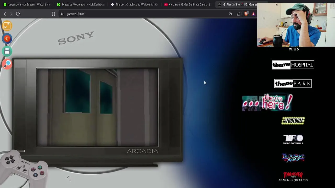Click the translate page icon
The width and height of the screenshot is (335, 188).
(x=231, y=14)
